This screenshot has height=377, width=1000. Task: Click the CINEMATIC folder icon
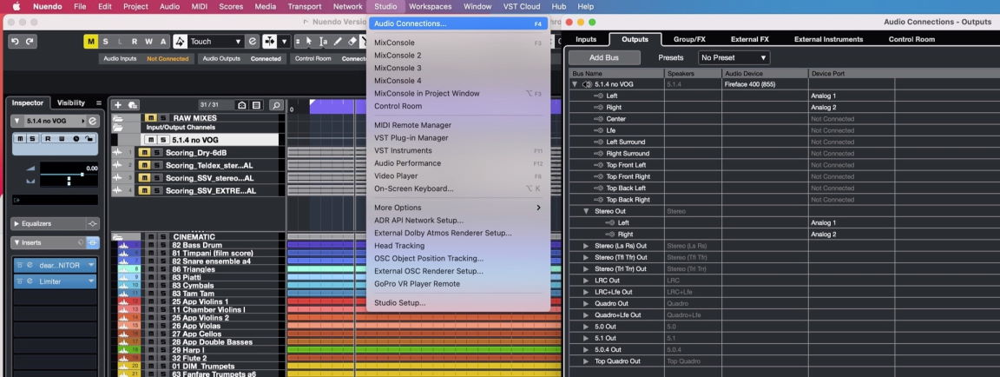coord(118,236)
